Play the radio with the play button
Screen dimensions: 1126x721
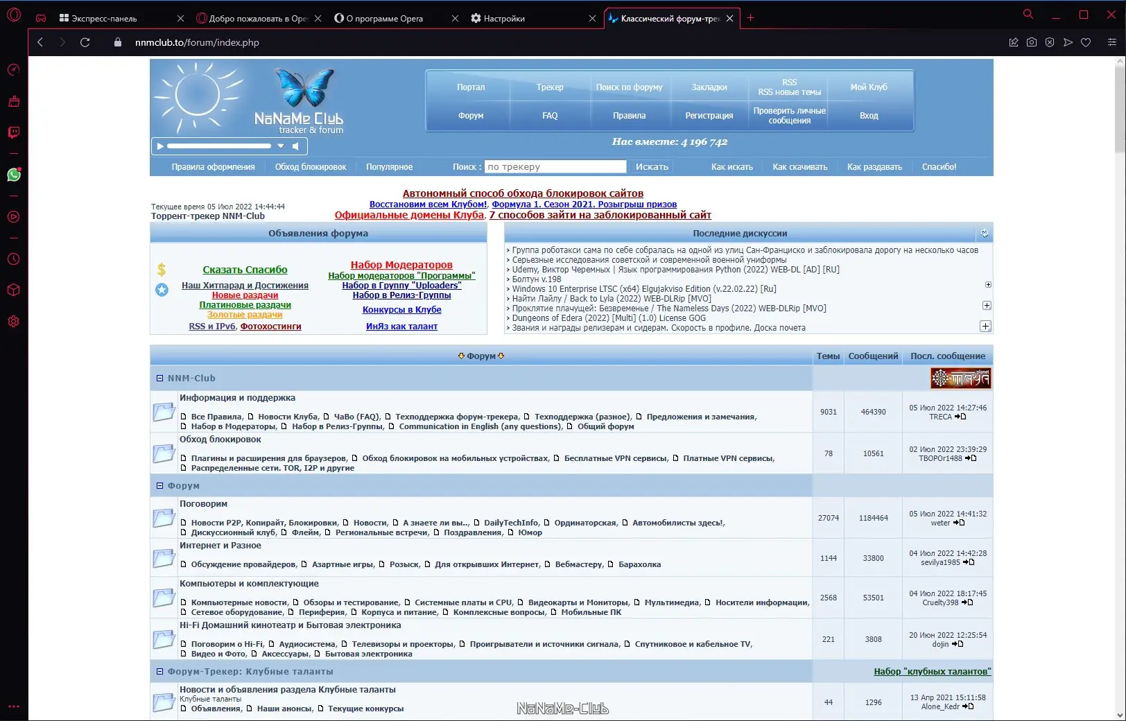(x=160, y=146)
